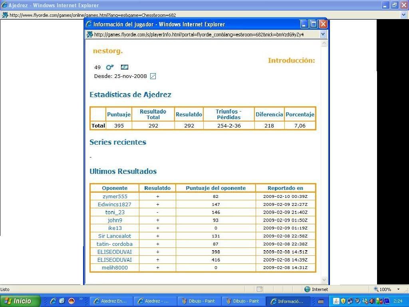Click the volume speaker icon in system tray
409x307 pixels.
pyautogui.click(x=372, y=301)
